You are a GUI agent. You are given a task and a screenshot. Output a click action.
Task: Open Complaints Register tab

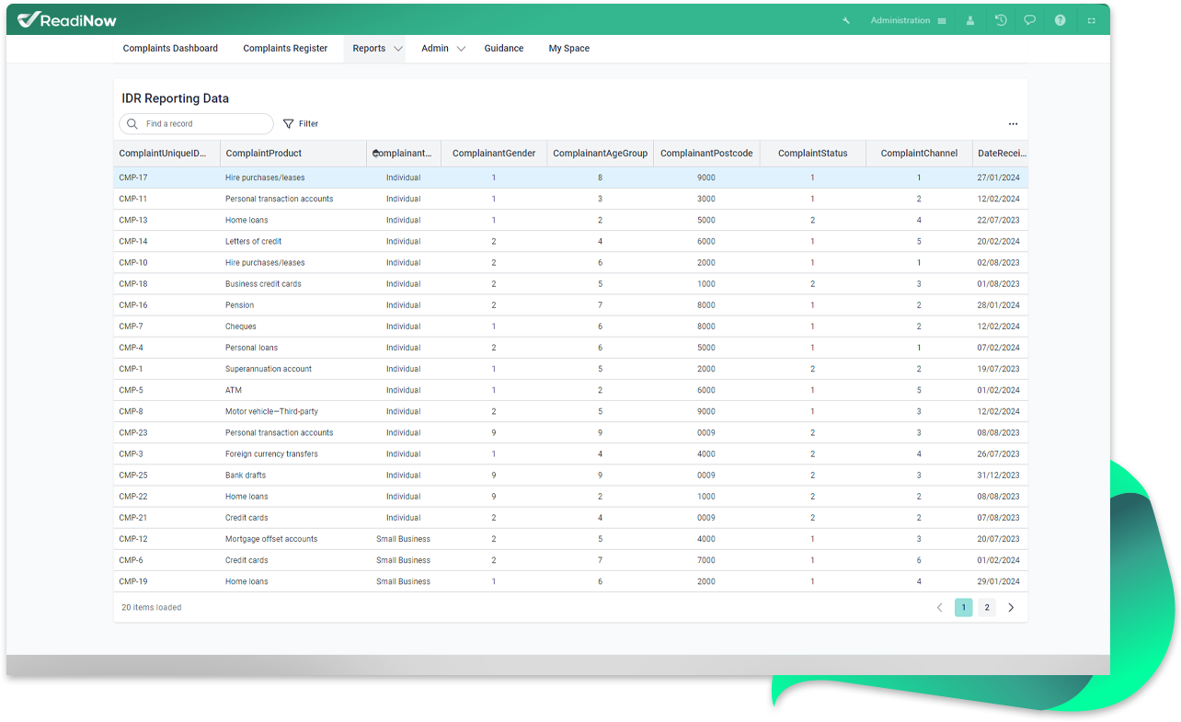click(x=285, y=49)
